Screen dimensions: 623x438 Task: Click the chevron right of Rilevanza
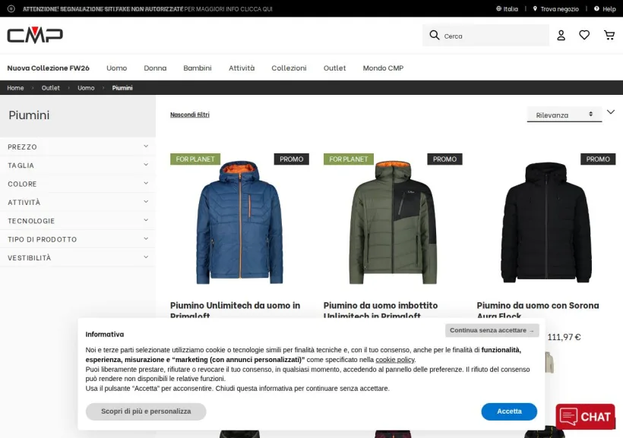click(611, 112)
